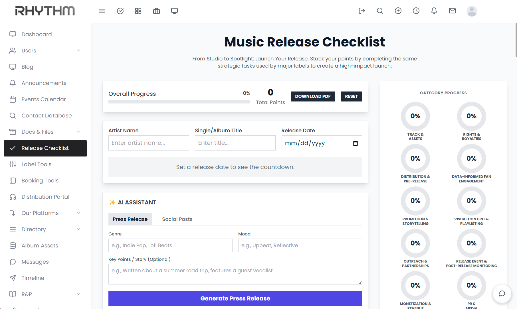517x309 pixels.
Task: Click the Generate Press Release button
Action: tap(235, 298)
